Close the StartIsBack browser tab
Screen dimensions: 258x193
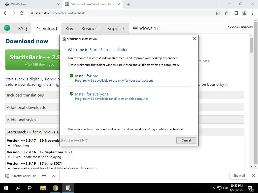[x=119, y=4]
